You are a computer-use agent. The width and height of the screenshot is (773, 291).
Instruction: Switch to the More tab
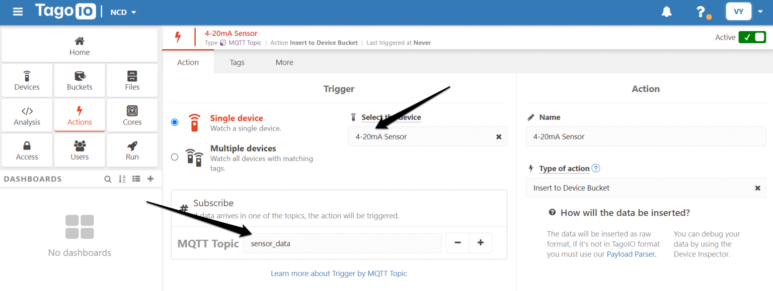284,62
